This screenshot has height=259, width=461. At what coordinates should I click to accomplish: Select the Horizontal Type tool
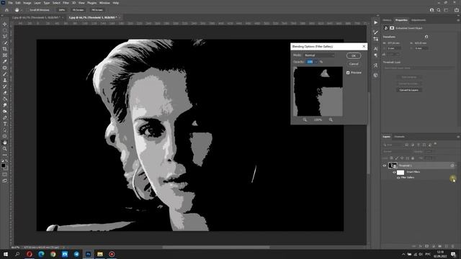tap(5, 124)
